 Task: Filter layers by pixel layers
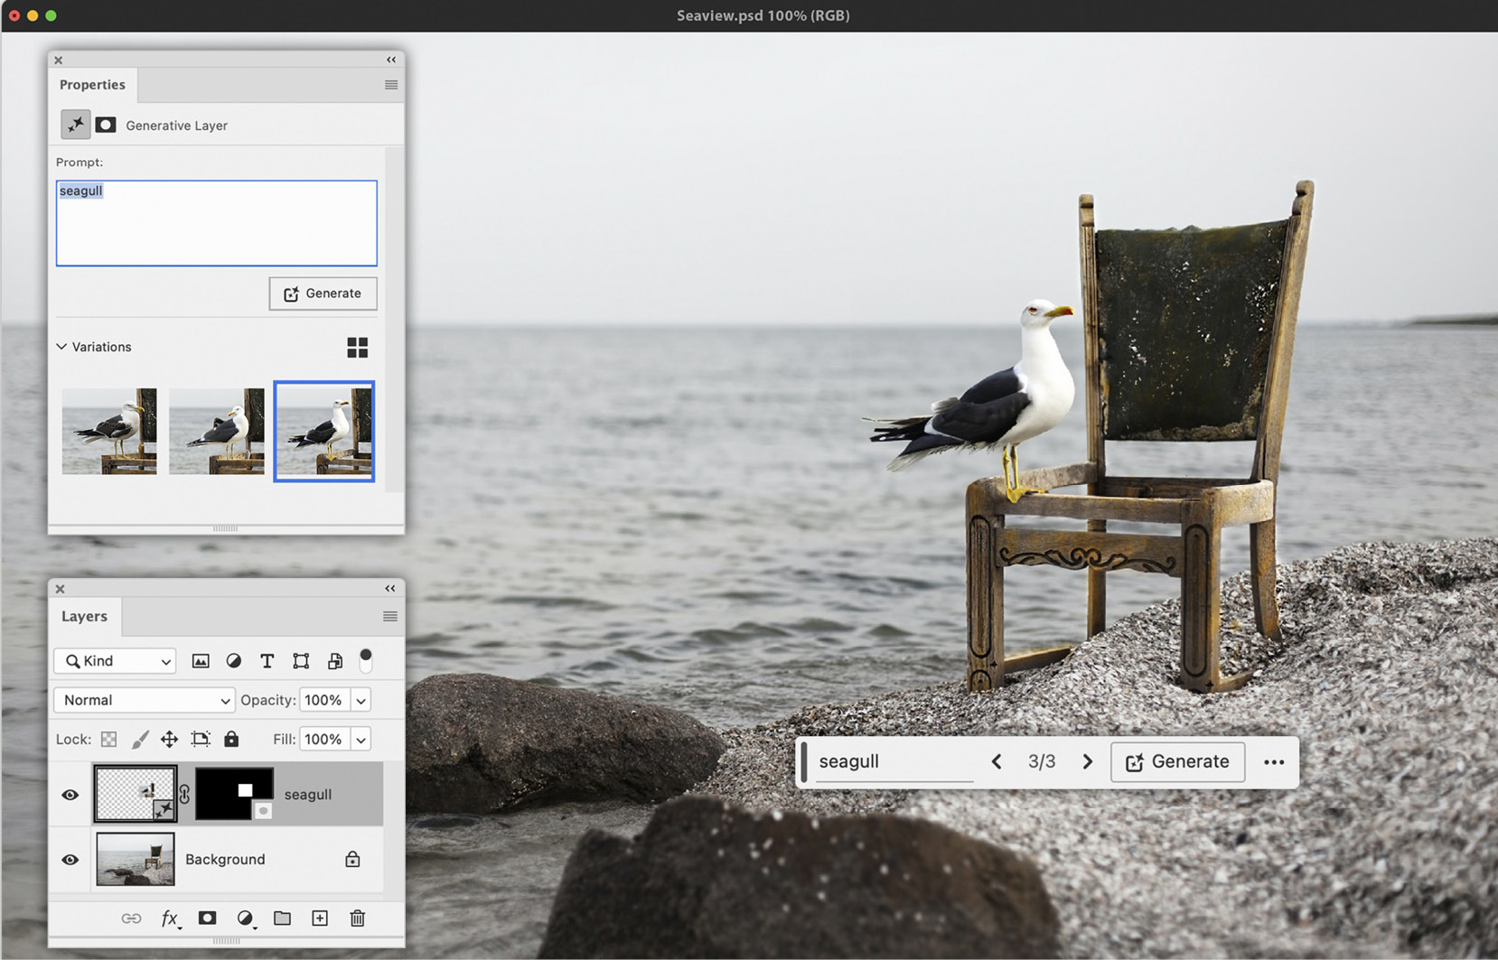201,661
